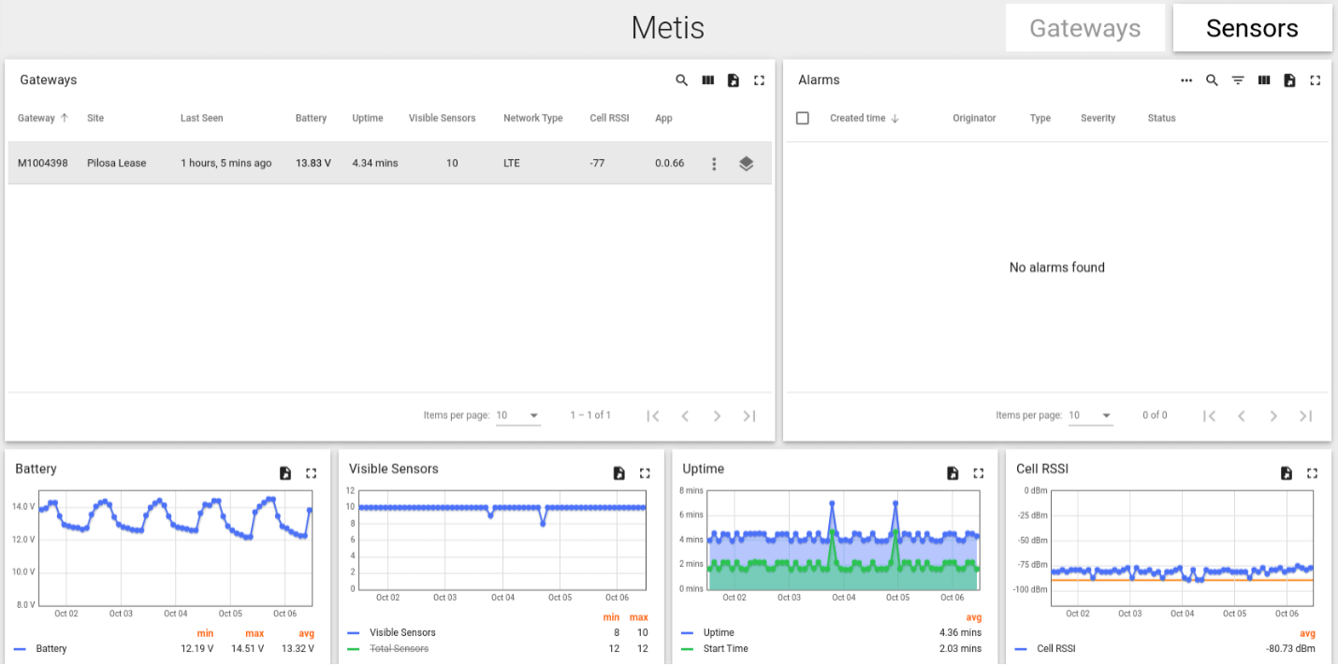Viewport: 1338px width, 666px height.
Task: Sort alarms by Type column
Action: point(1040,119)
